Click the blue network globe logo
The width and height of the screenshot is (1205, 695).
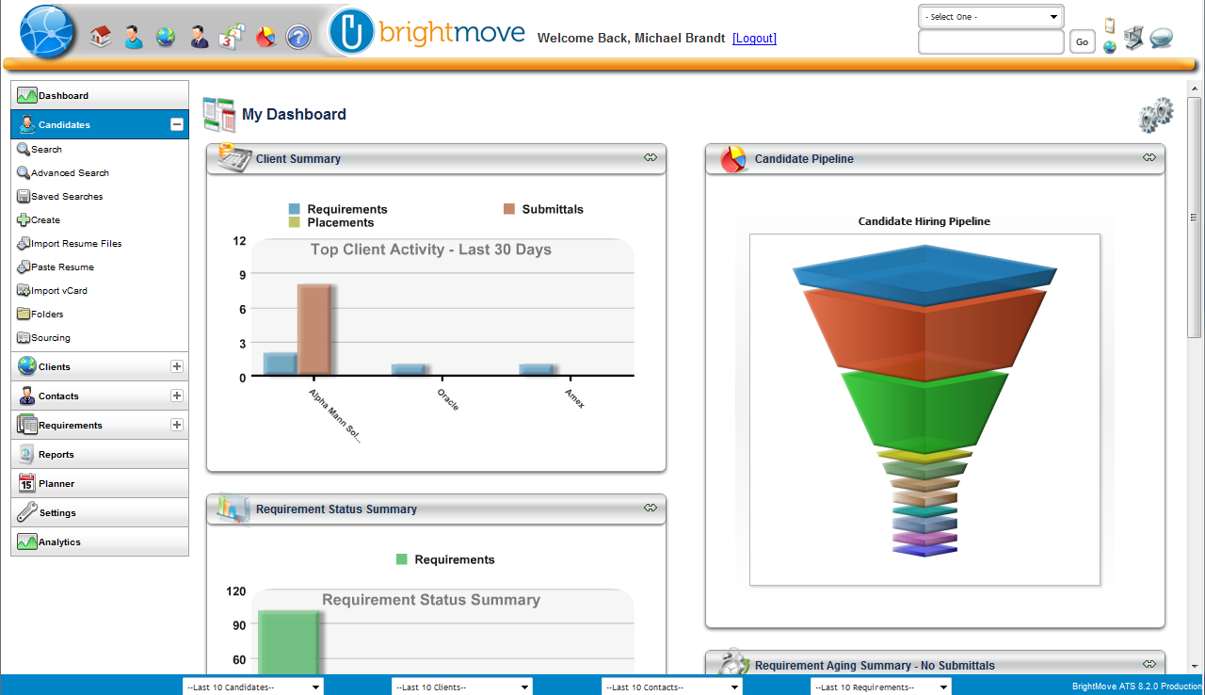pos(47,32)
